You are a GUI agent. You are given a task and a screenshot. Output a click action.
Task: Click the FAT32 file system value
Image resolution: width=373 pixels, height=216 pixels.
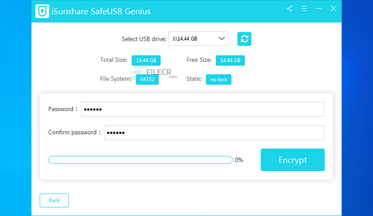tap(147, 79)
